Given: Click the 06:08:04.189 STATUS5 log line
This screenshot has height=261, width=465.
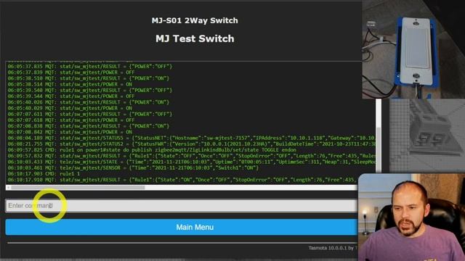Looking at the screenshot, I should 191,138.
